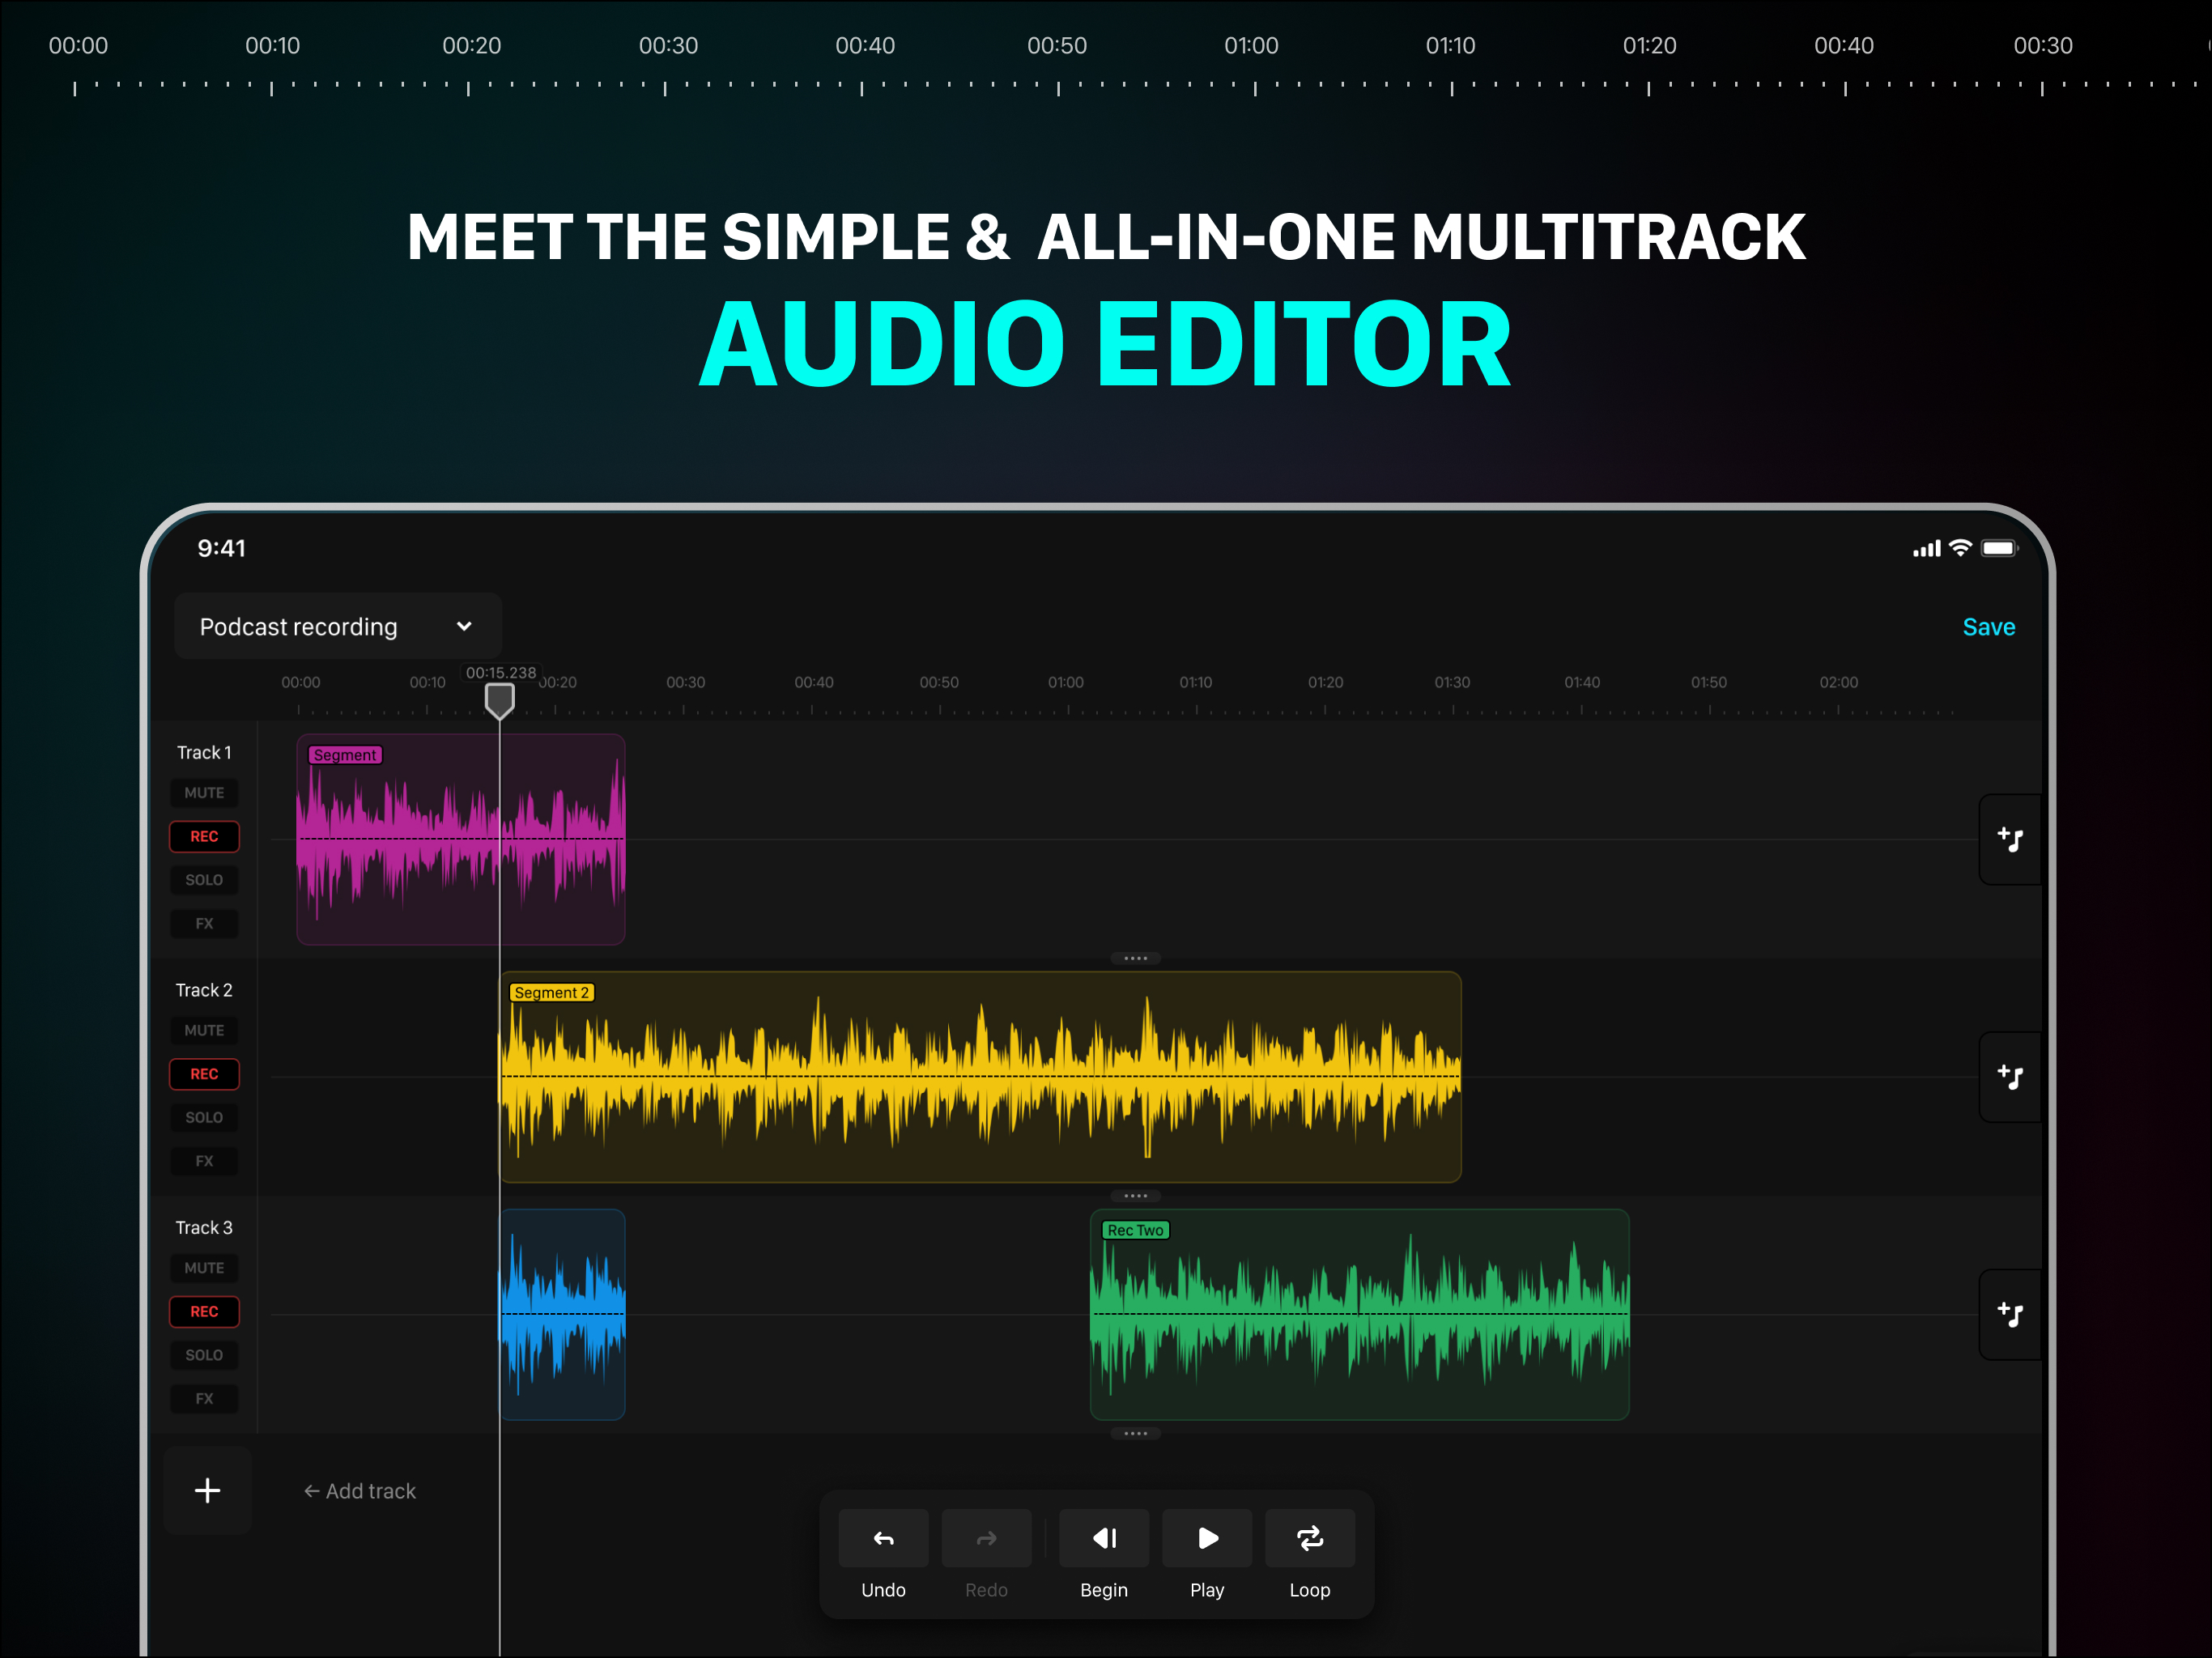
Task: Click Track 3 add-segment icon on right
Action: [2010, 1314]
